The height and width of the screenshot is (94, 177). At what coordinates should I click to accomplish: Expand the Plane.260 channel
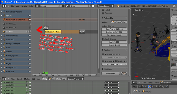[x=2, y=40]
